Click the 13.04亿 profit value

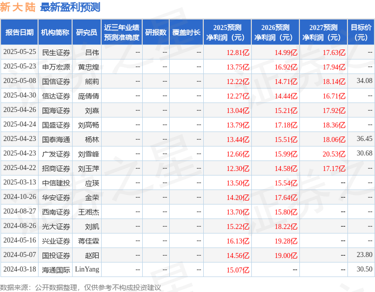tap(238, 110)
